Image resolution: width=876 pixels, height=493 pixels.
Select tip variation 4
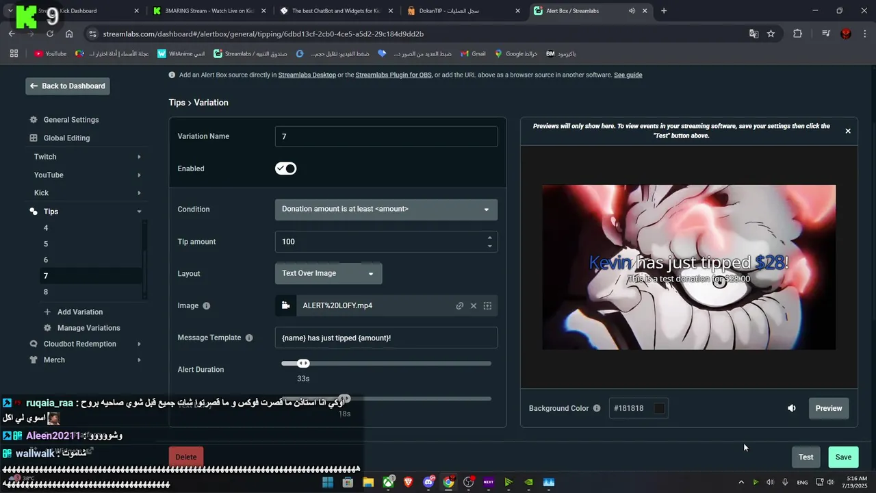coord(46,228)
